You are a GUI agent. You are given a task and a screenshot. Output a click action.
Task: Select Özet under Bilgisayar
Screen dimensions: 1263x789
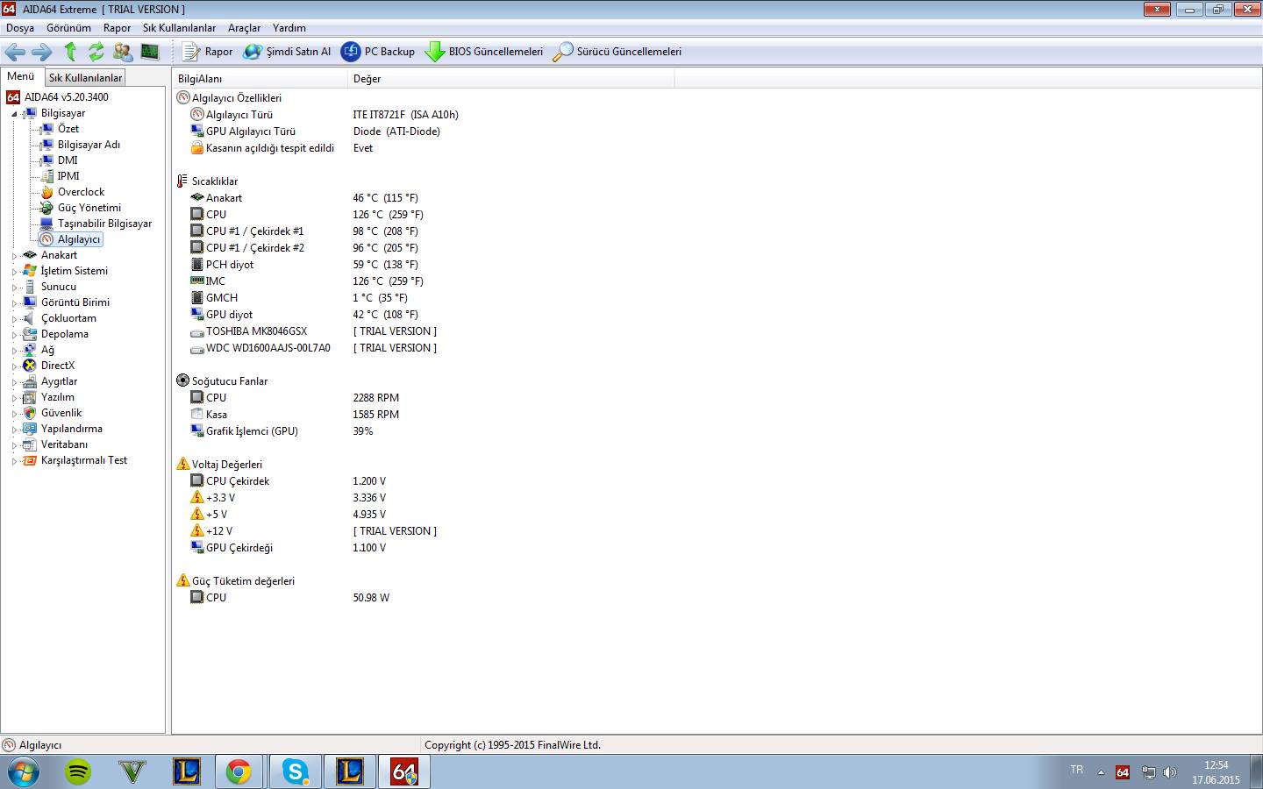(x=68, y=129)
